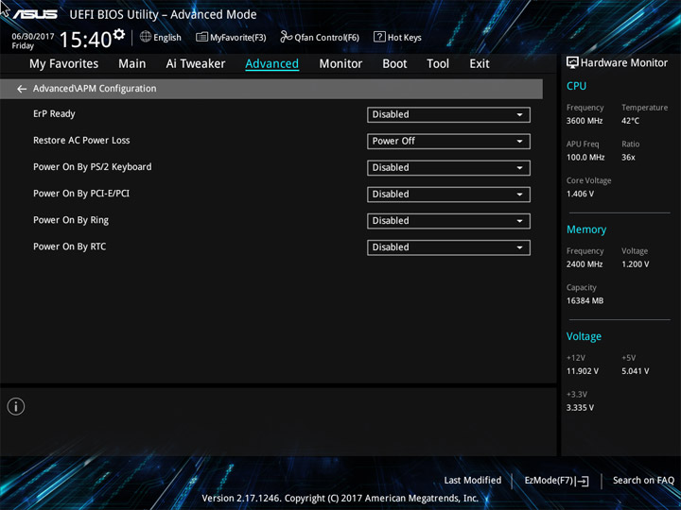Click the 1.200 V memory voltage value
This screenshot has height=510, width=681.
coord(636,264)
